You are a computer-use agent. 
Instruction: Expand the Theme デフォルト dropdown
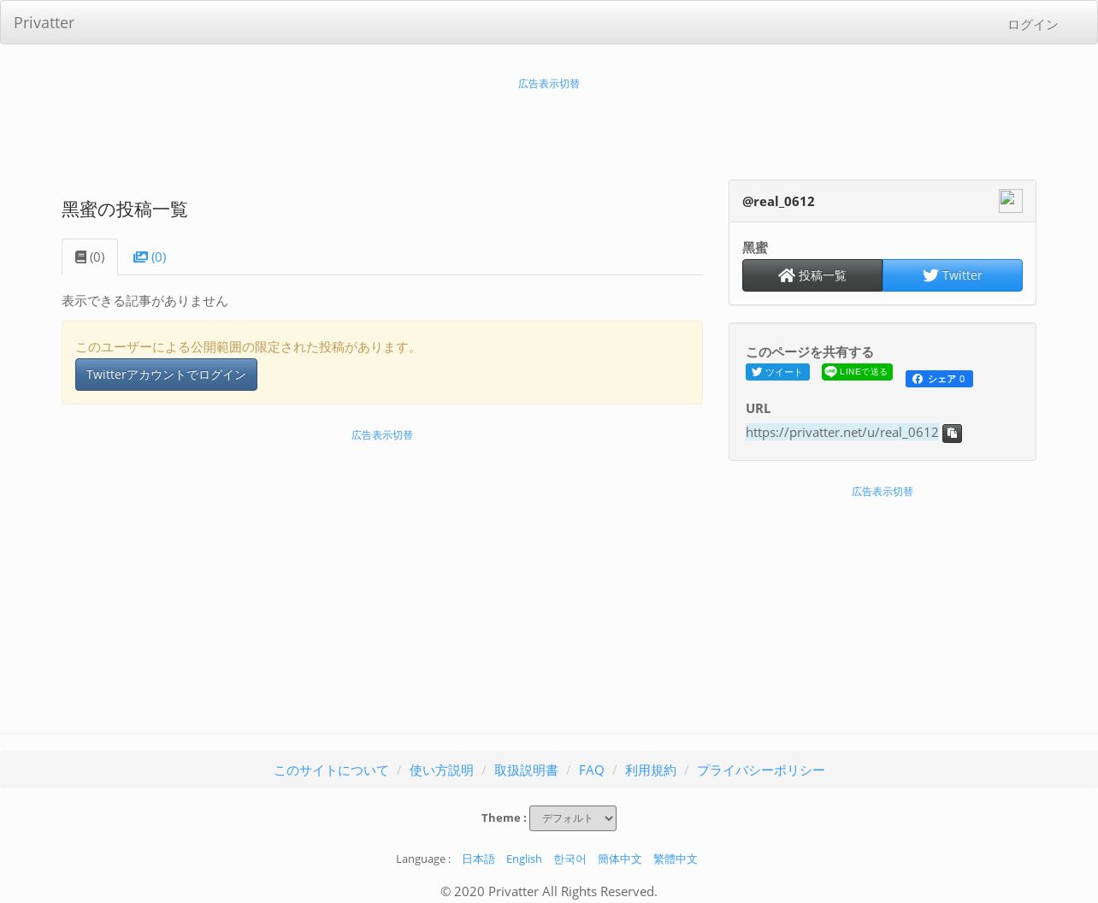click(x=573, y=818)
